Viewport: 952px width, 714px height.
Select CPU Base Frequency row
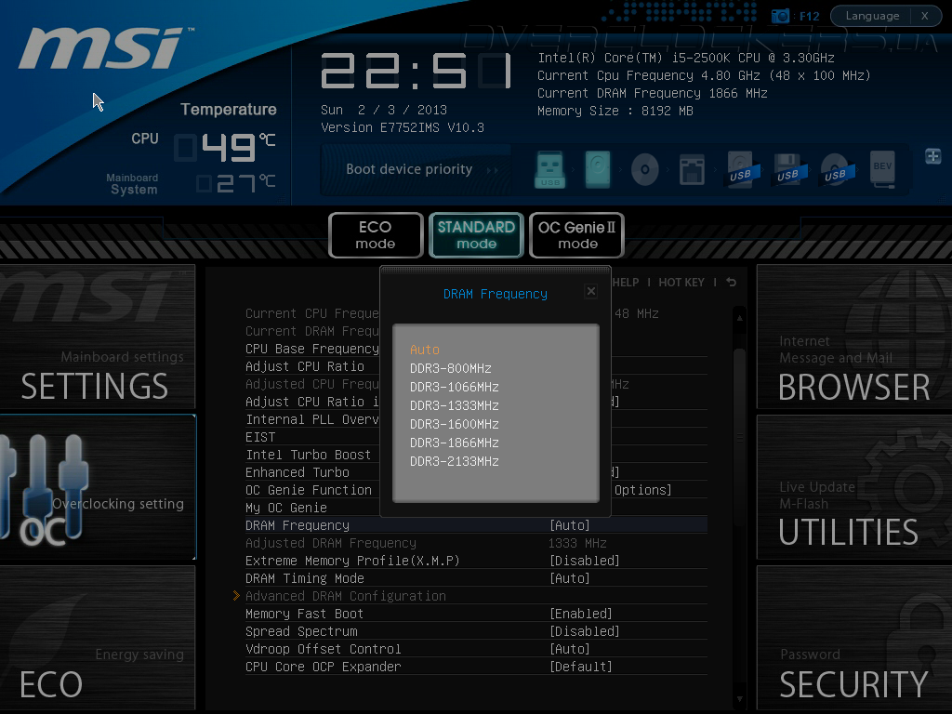(311, 349)
